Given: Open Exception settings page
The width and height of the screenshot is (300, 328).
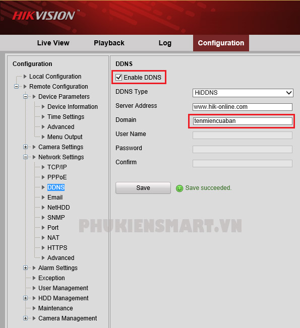Looking at the screenshot, I should [51, 278].
